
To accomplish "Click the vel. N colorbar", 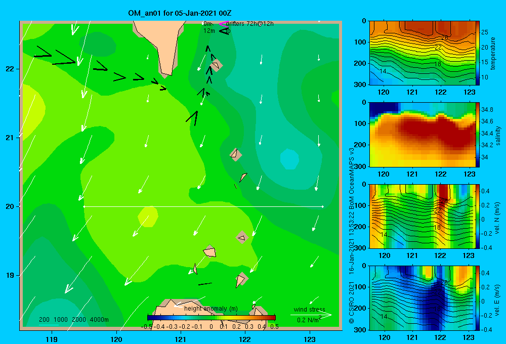I will tap(478, 216).
